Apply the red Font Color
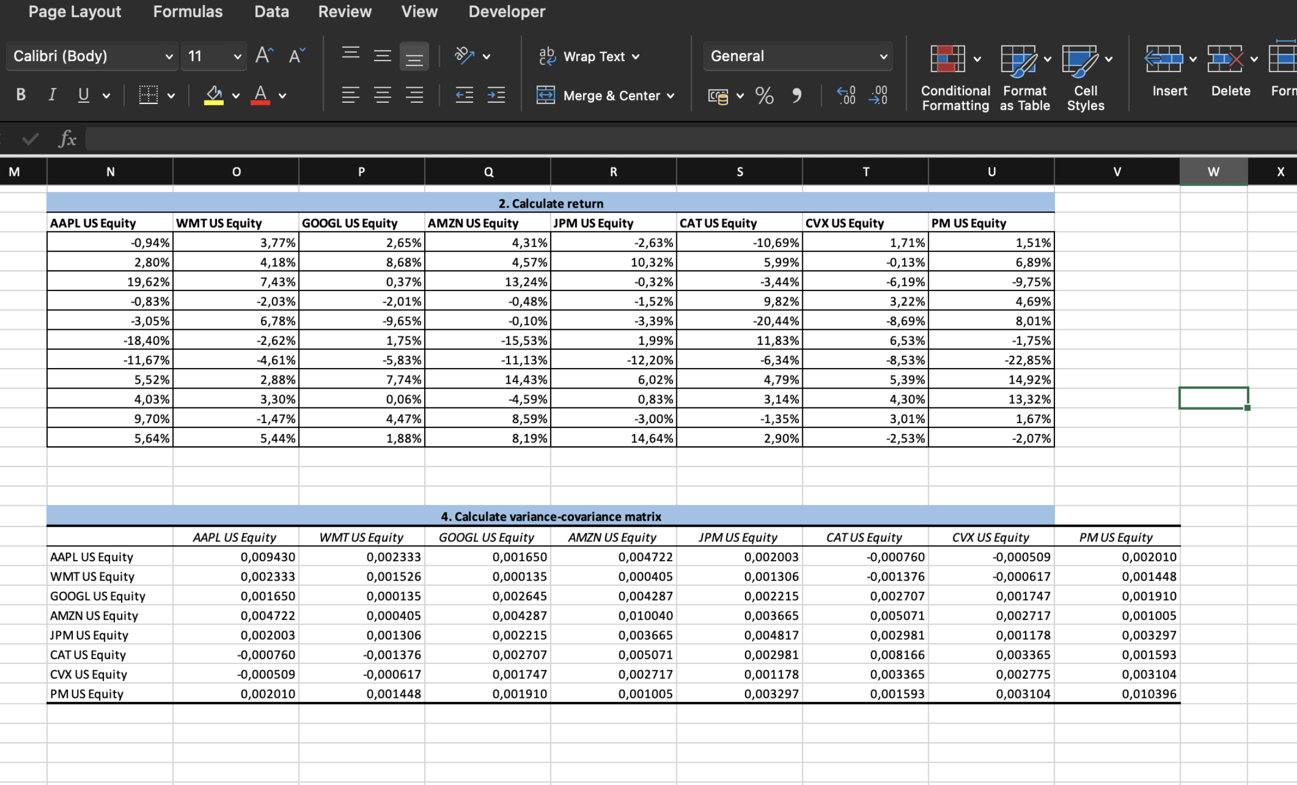The width and height of the screenshot is (1297, 785). pyautogui.click(x=260, y=95)
